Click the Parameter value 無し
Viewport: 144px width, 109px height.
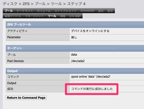pyautogui.click(x=74, y=37)
